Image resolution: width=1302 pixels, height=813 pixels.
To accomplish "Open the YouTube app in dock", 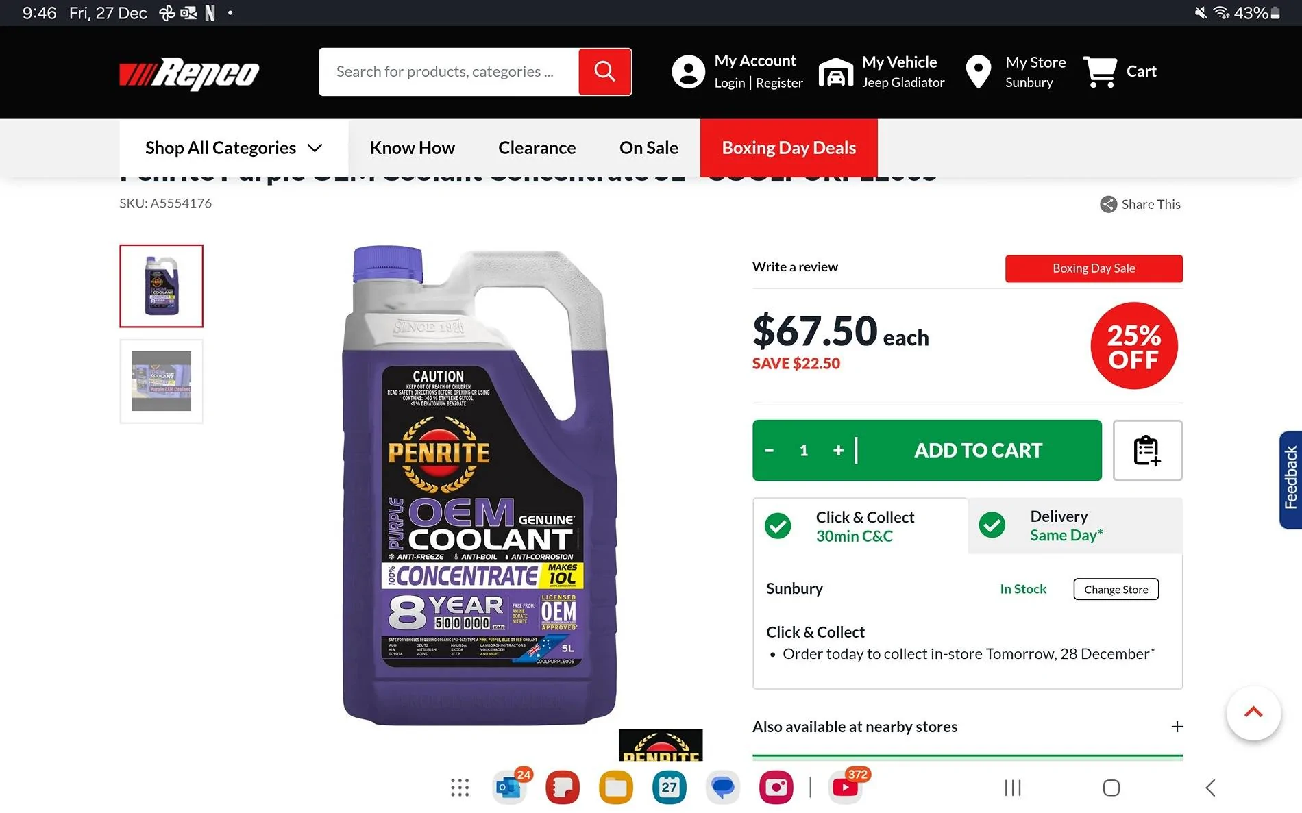I will (845, 787).
